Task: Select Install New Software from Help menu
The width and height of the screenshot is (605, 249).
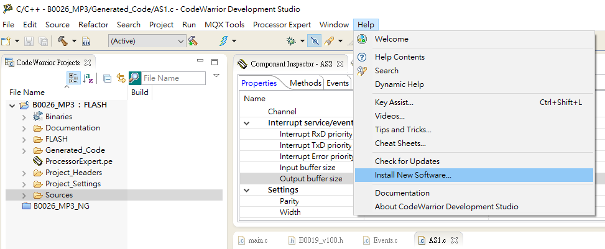Action: (413, 175)
